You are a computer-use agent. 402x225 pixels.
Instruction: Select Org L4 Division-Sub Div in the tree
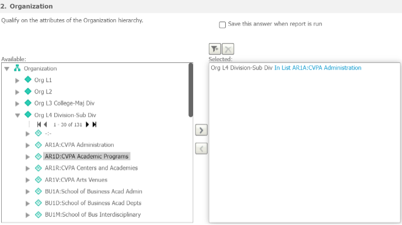(65, 115)
